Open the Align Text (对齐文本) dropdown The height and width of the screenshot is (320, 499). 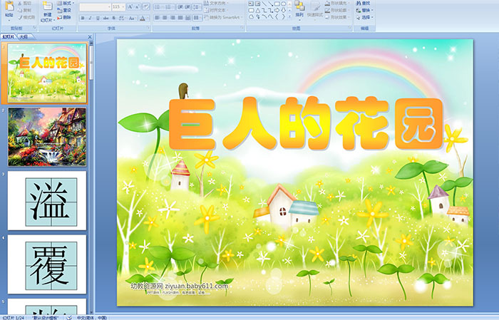point(216,10)
